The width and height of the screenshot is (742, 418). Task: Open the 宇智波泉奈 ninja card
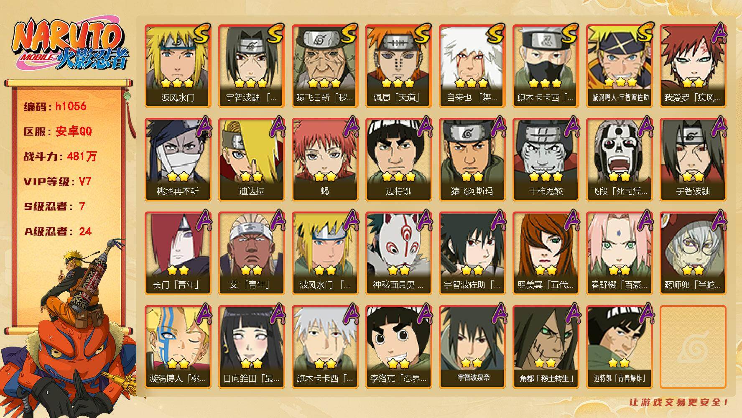pos(472,347)
